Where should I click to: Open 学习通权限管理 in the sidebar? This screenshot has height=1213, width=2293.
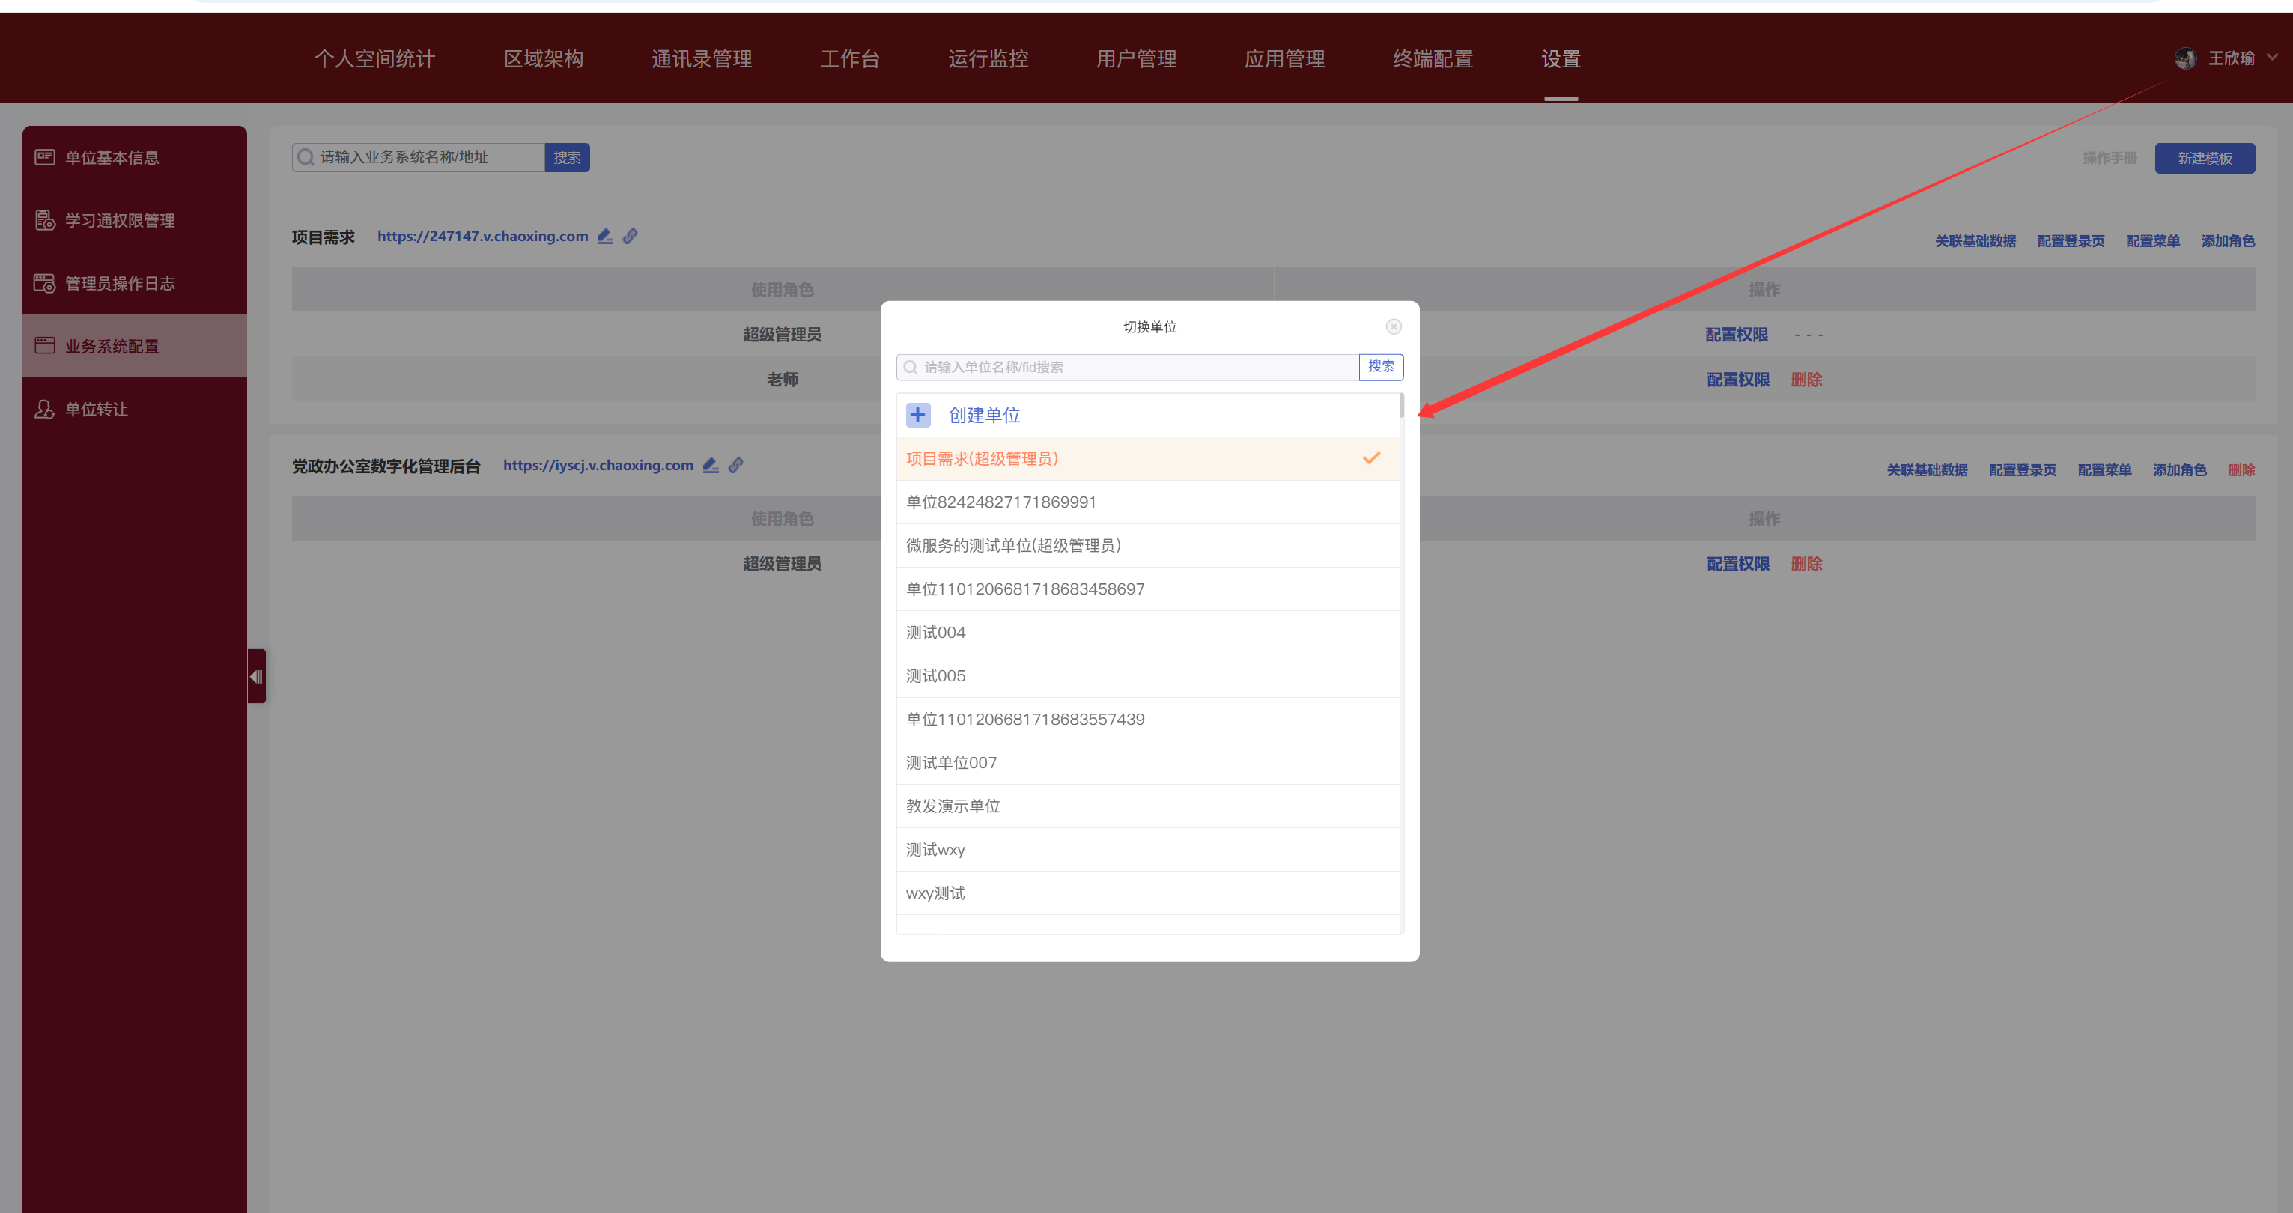click(119, 220)
